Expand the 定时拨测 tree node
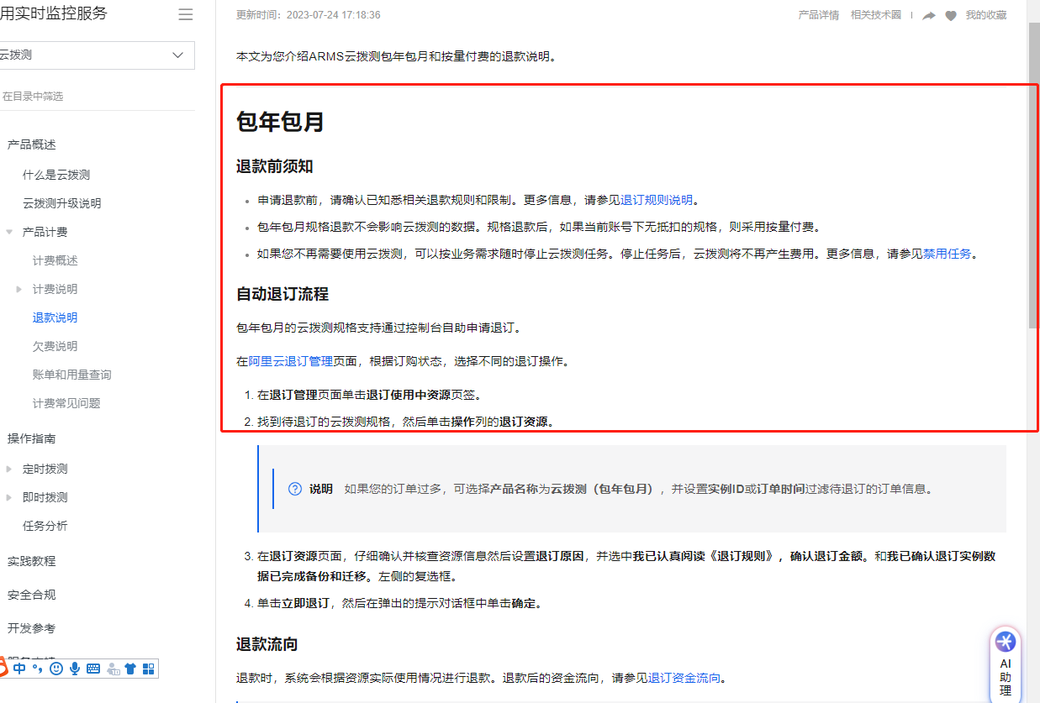Viewport: 1040px width, 703px height. 9,469
